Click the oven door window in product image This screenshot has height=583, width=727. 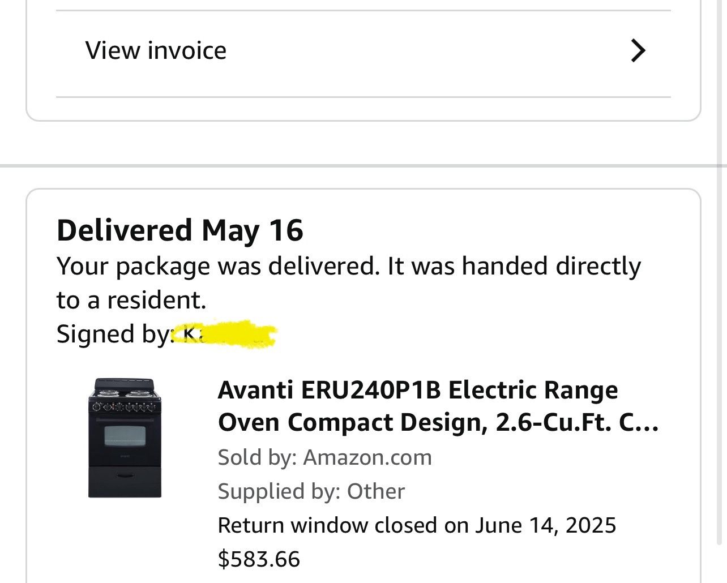point(125,436)
